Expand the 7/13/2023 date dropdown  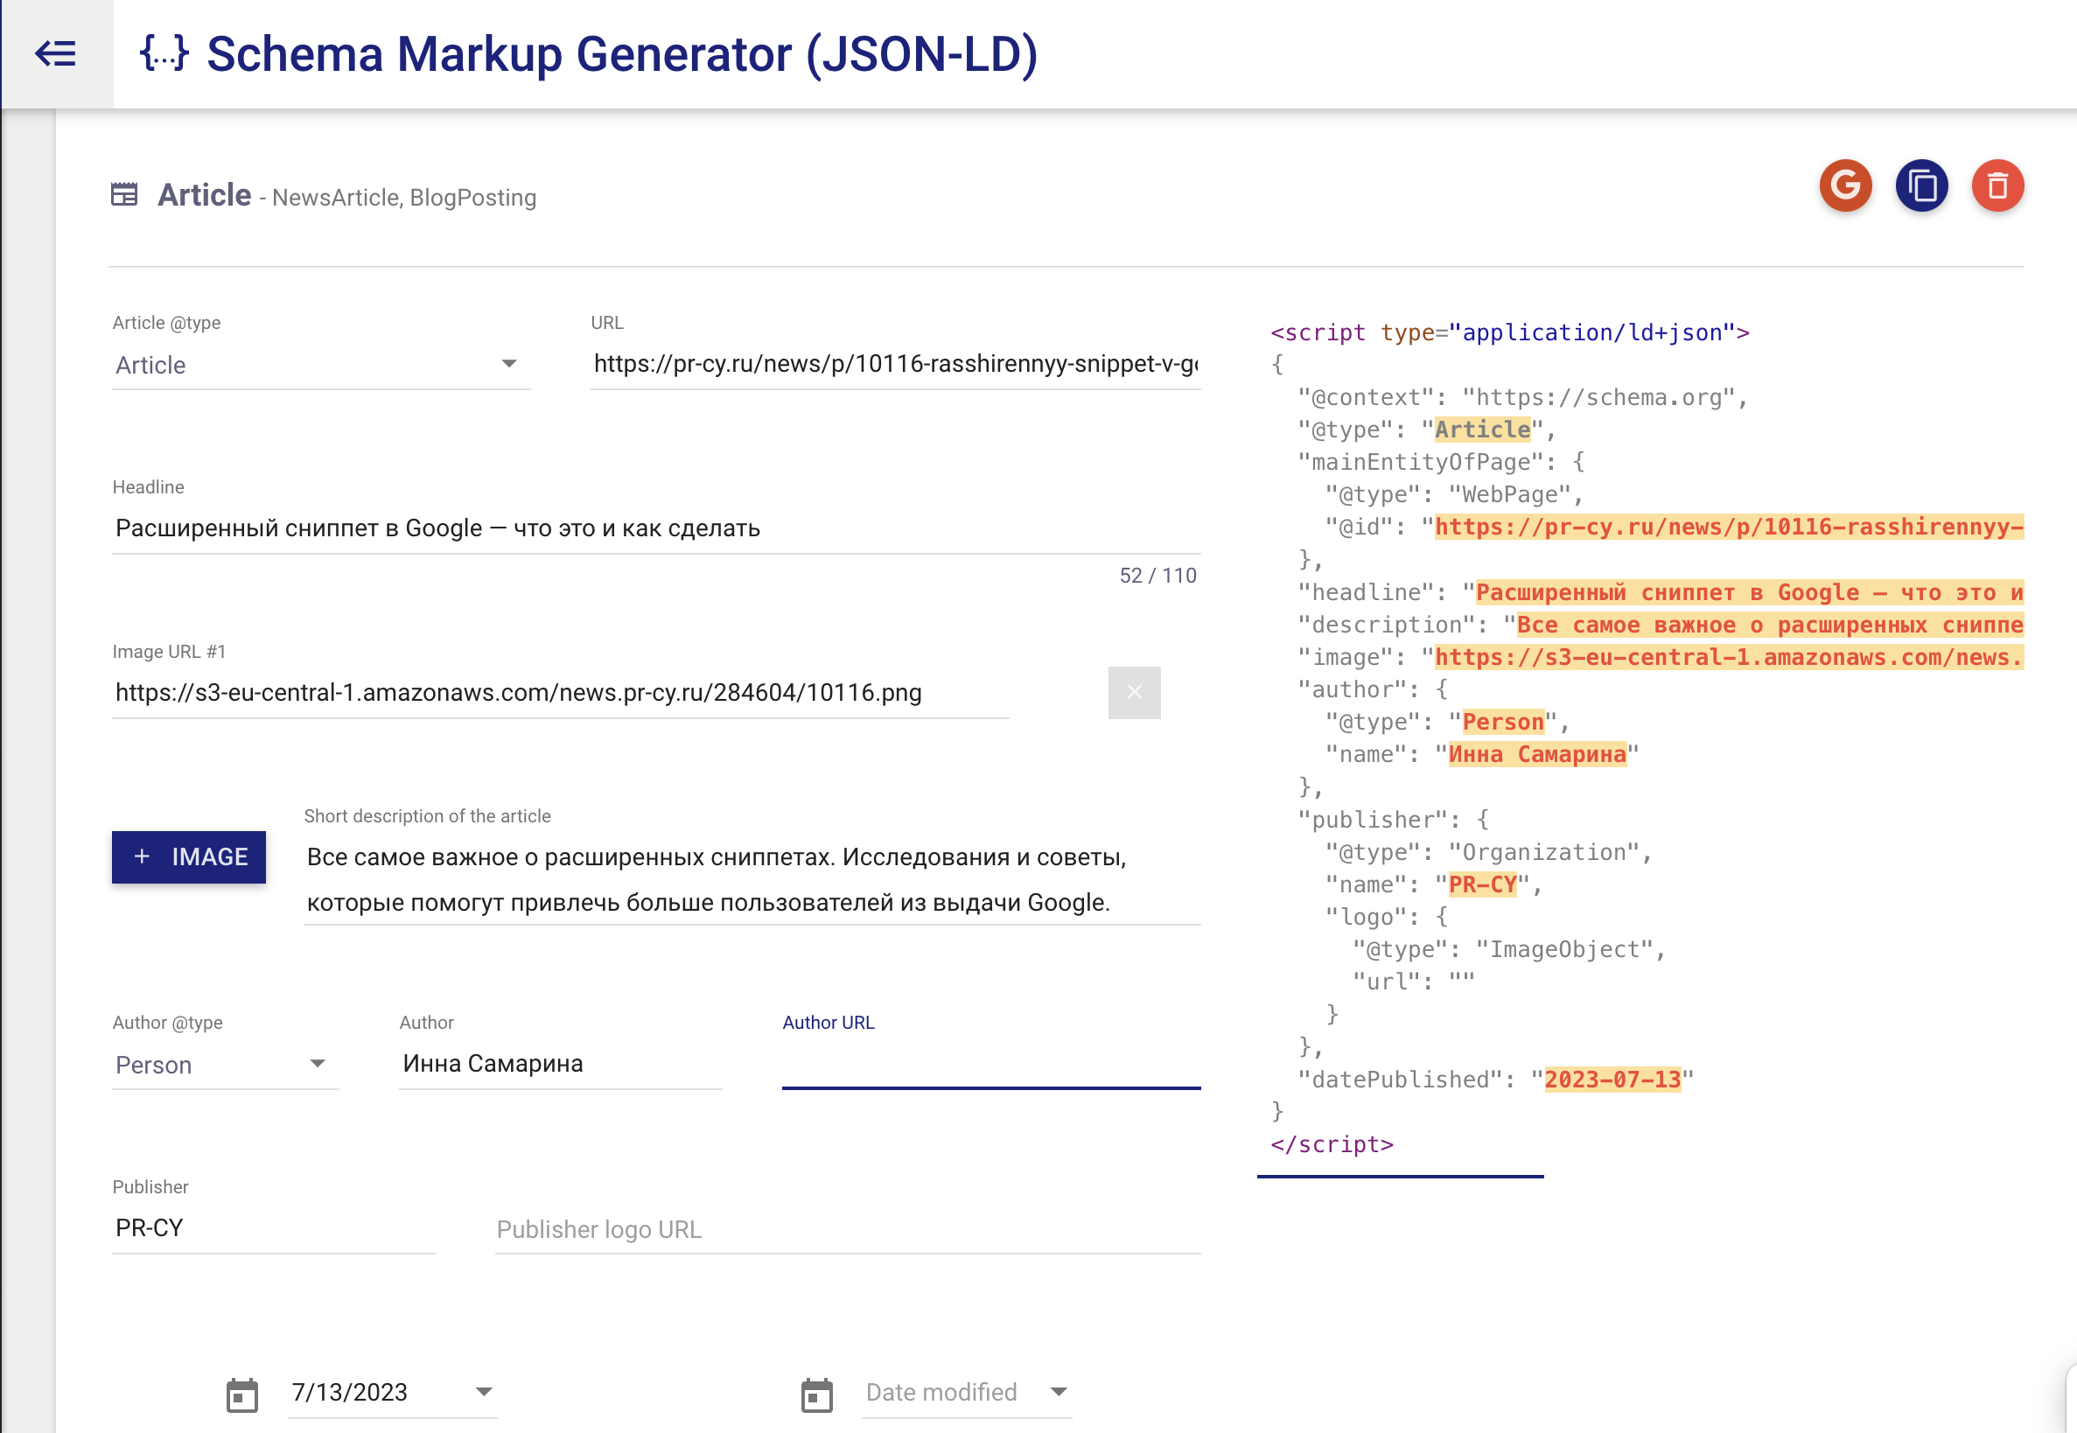(483, 1392)
